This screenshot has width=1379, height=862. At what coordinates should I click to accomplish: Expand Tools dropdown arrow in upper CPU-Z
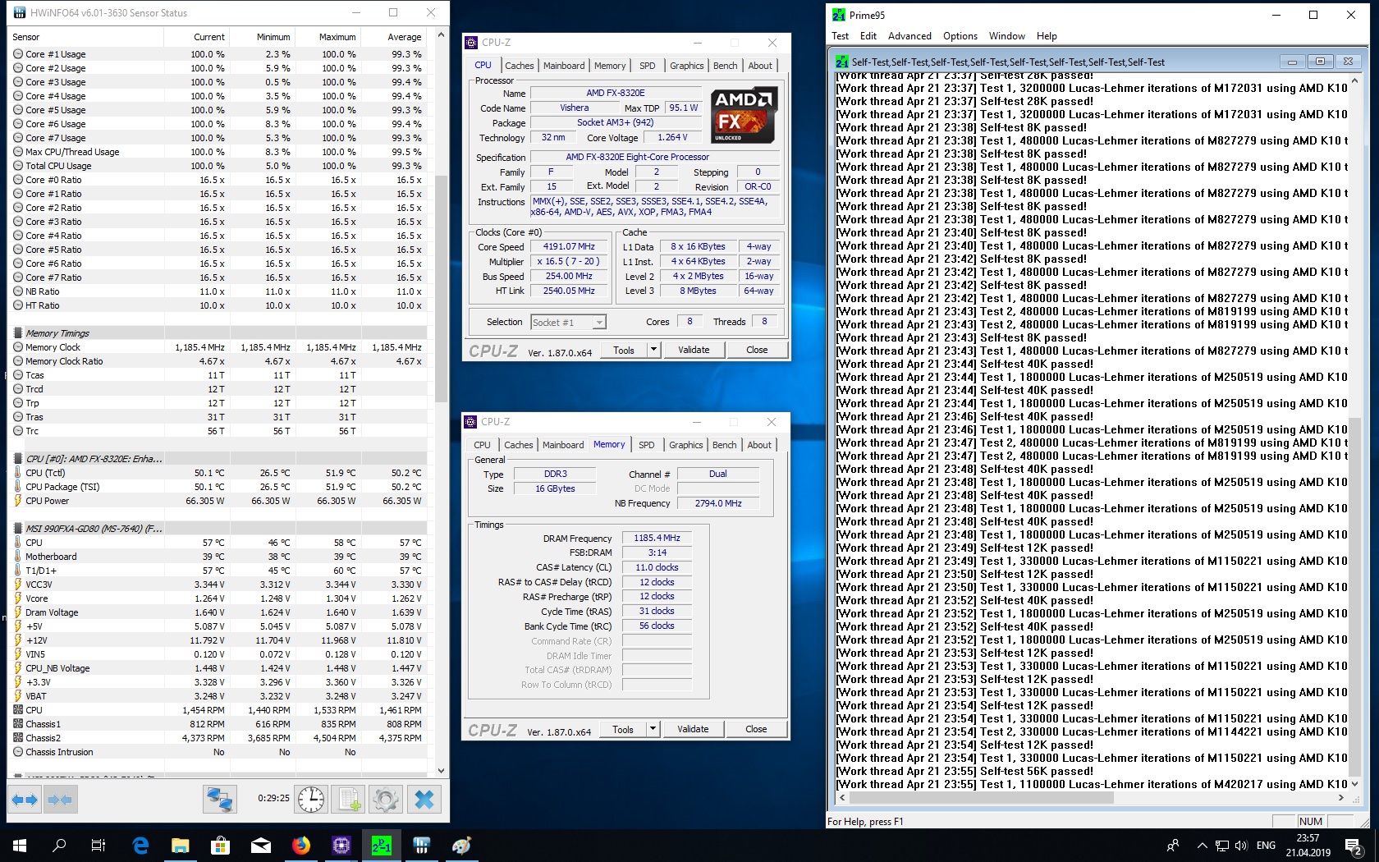click(x=653, y=350)
